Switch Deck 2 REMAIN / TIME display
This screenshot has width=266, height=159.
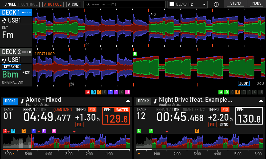tap(168, 110)
